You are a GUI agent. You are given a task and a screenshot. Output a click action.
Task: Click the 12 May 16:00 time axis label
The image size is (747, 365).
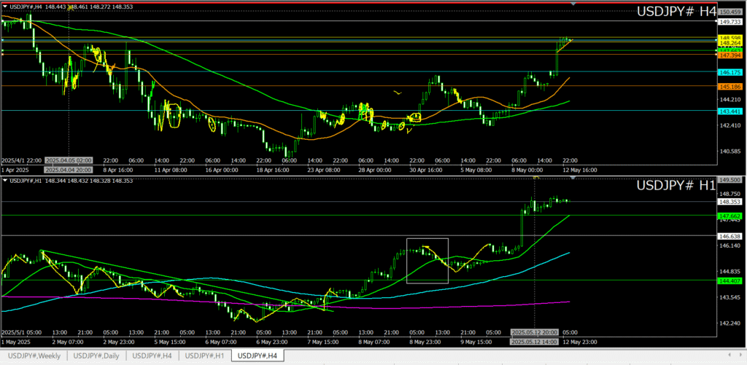point(580,170)
